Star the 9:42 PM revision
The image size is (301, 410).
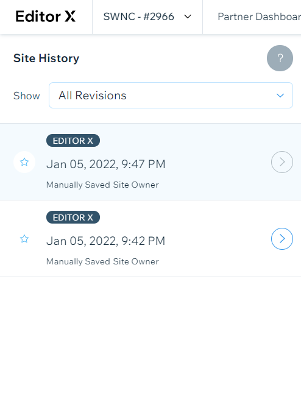click(24, 239)
